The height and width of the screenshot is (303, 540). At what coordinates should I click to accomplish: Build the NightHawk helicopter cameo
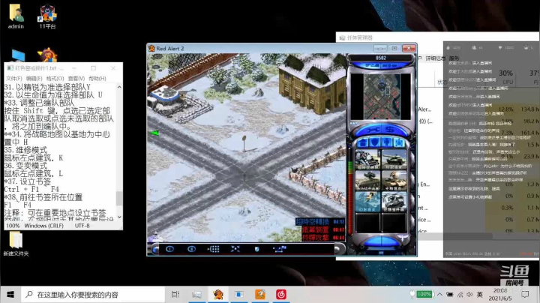[394, 202]
